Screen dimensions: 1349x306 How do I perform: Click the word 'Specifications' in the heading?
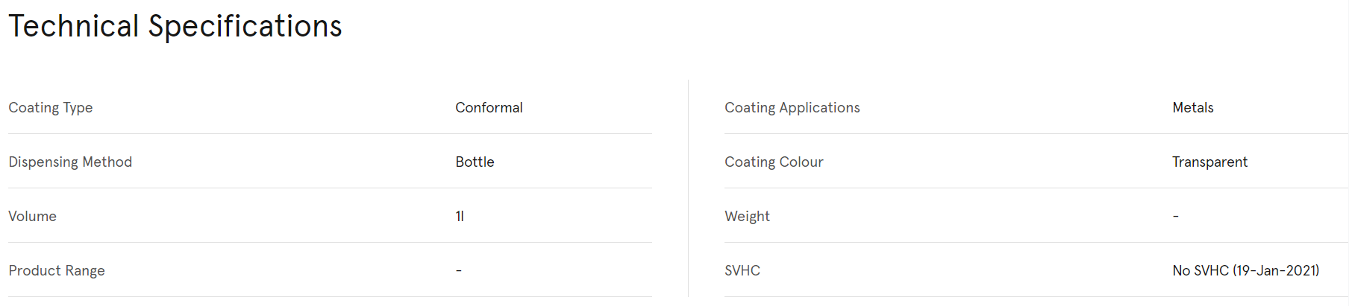click(x=245, y=27)
